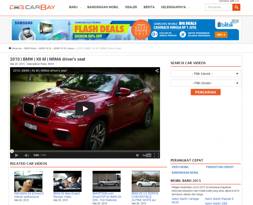Open the BMOPTION SmartTOP video thumbnail
Image resolution: width=253 pixels, height=205 pixels.
pyautogui.click(x=106, y=181)
